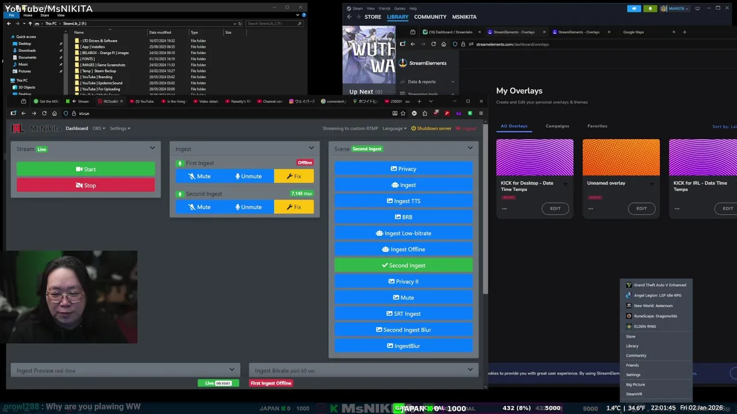Screen dimensions: 737x414
Task: Switch to the Privacy scene
Action: (403, 168)
